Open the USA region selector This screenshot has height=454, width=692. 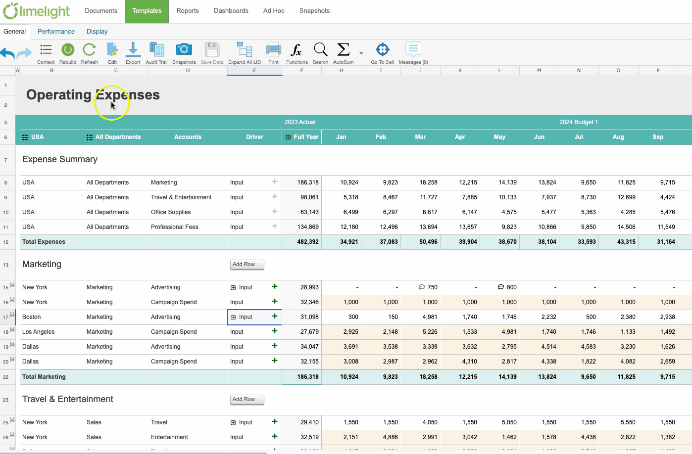(25, 137)
